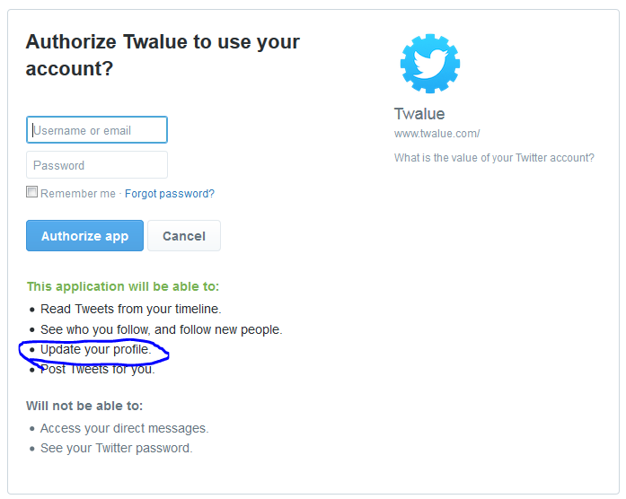Open the Forgot password link
Image resolution: width=626 pixels, height=499 pixels.
click(170, 194)
